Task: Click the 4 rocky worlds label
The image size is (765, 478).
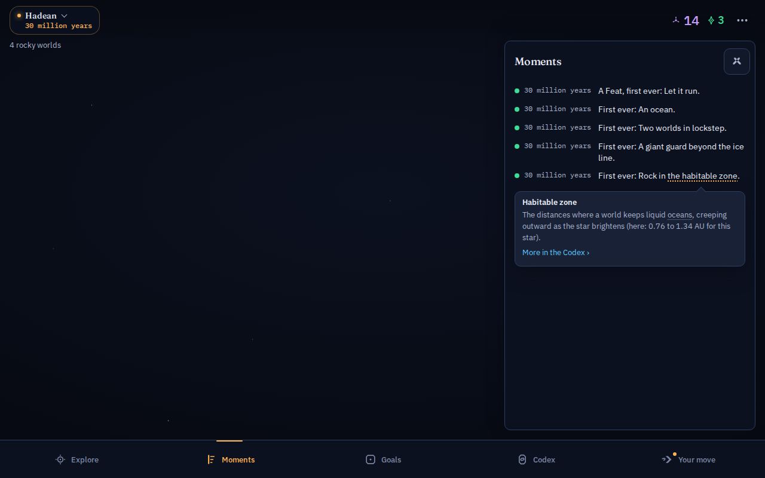Action: (x=35, y=45)
